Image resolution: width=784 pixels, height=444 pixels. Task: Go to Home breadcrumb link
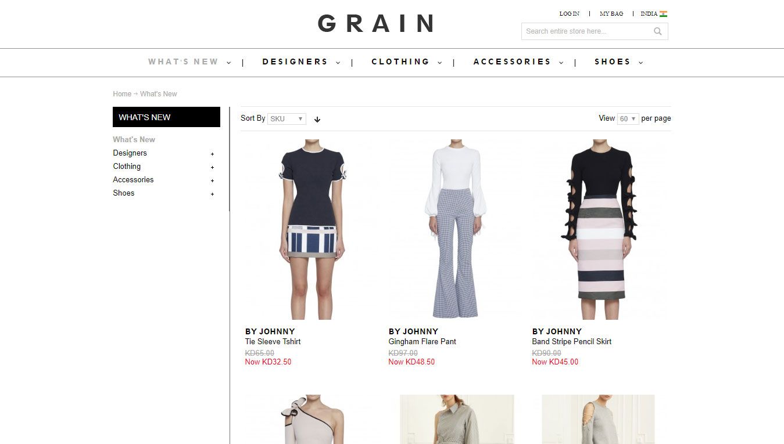pyautogui.click(x=122, y=94)
